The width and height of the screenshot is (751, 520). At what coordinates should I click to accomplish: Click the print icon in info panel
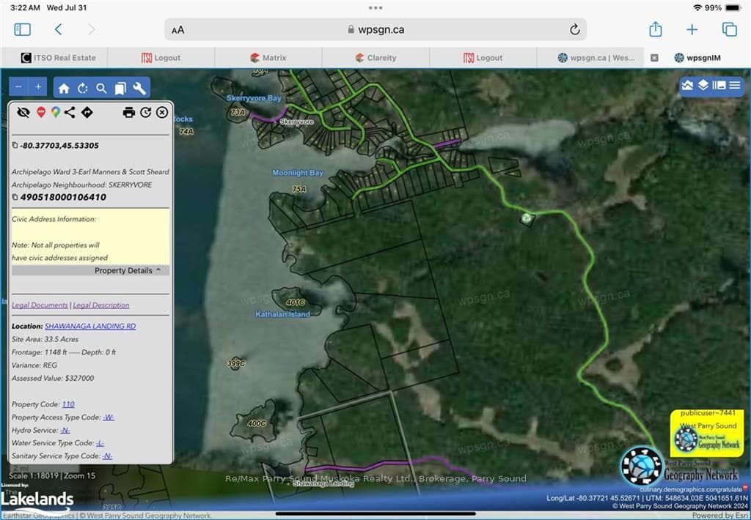click(x=129, y=112)
